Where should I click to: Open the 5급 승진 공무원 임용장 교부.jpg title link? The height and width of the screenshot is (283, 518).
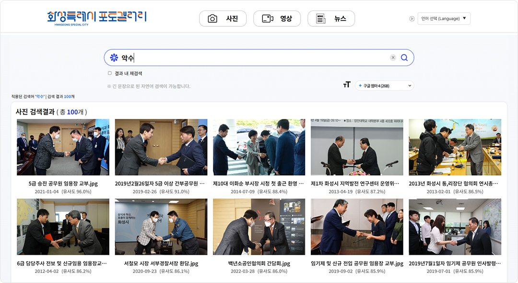[x=63, y=184]
